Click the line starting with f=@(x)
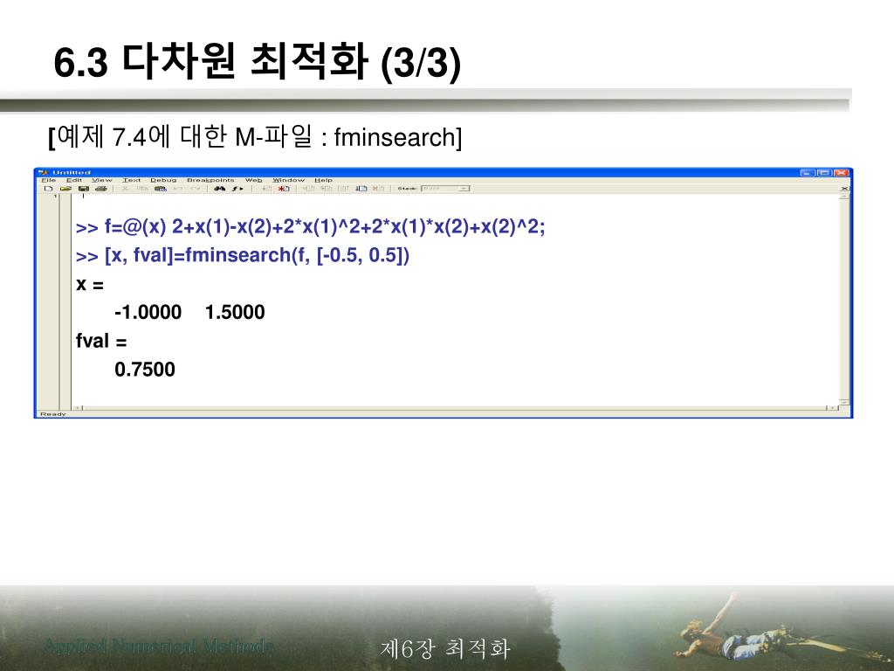The image size is (894, 671). point(310,227)
